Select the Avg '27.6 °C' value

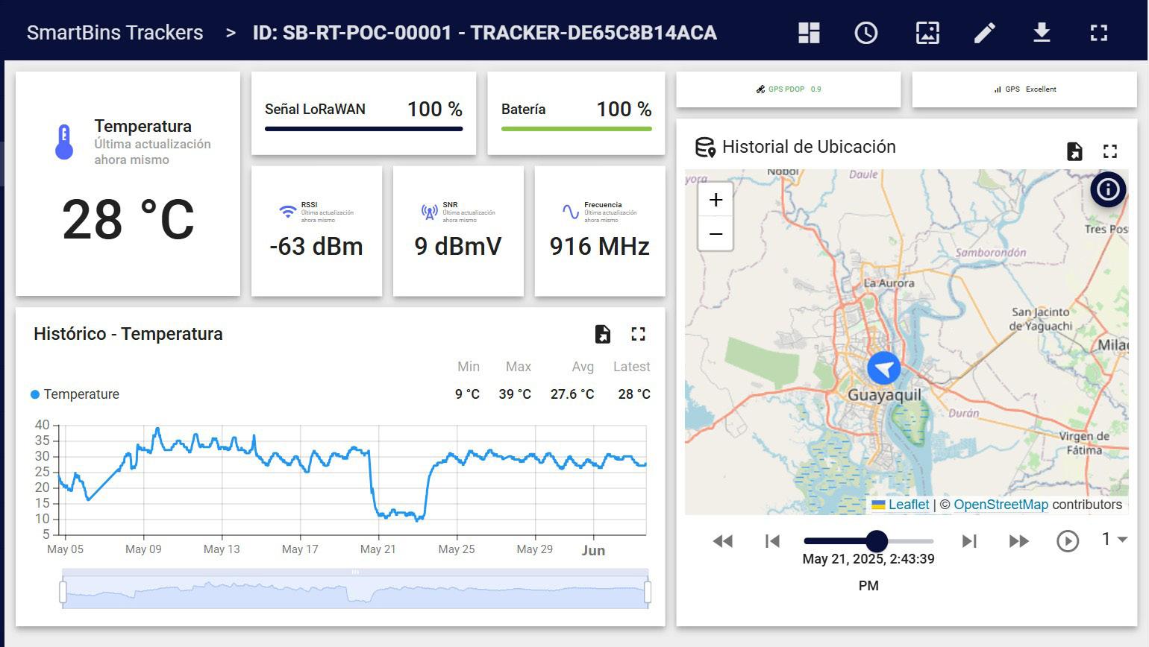coord(572,394)
